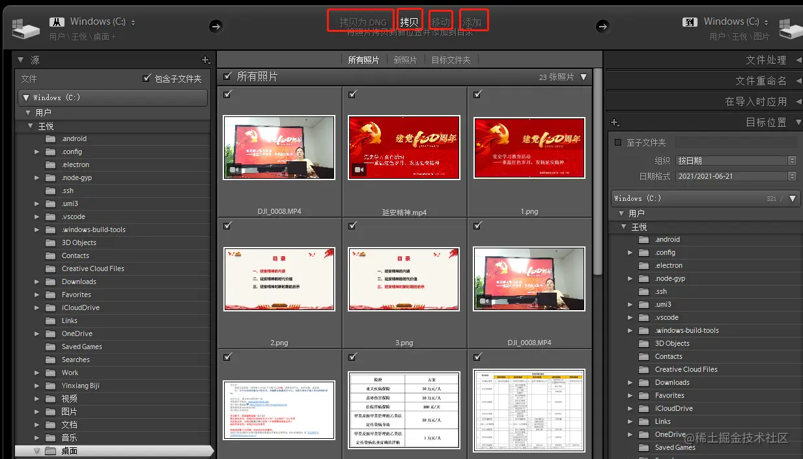This screenshot has width=803, height=459.
Task: Open the 组织 按日期 dropdown
Action: 736,161
